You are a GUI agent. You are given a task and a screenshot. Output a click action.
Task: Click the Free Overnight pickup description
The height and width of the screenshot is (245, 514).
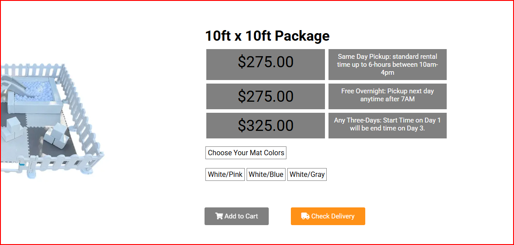tap(387, 96)
